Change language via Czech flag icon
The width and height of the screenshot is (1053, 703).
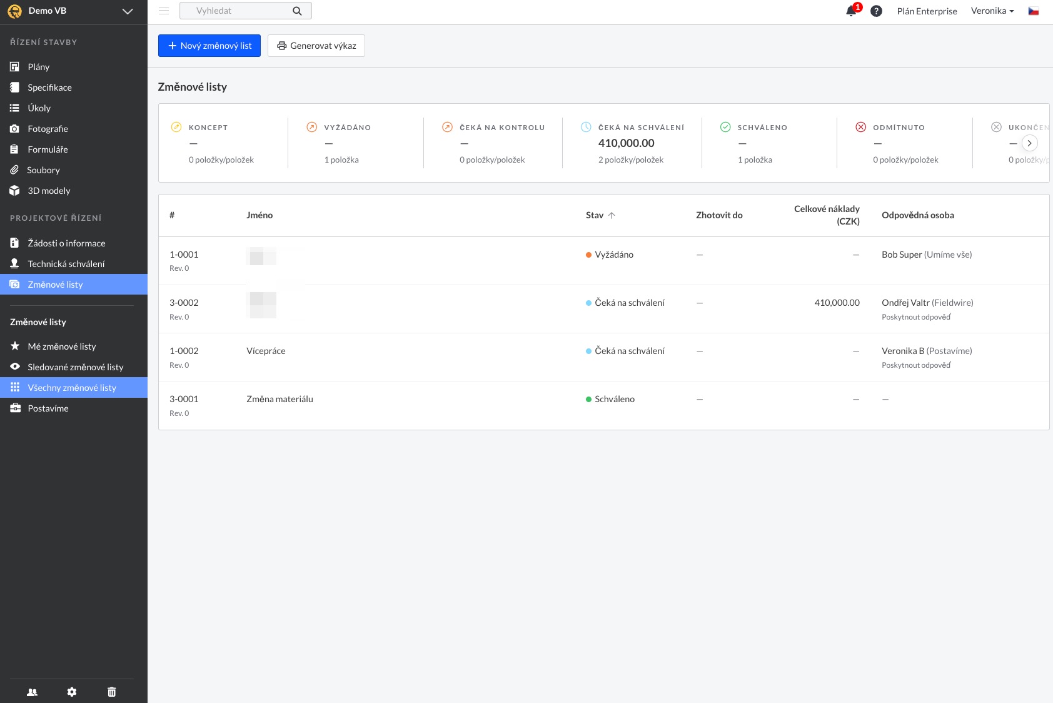point(1034,11)
